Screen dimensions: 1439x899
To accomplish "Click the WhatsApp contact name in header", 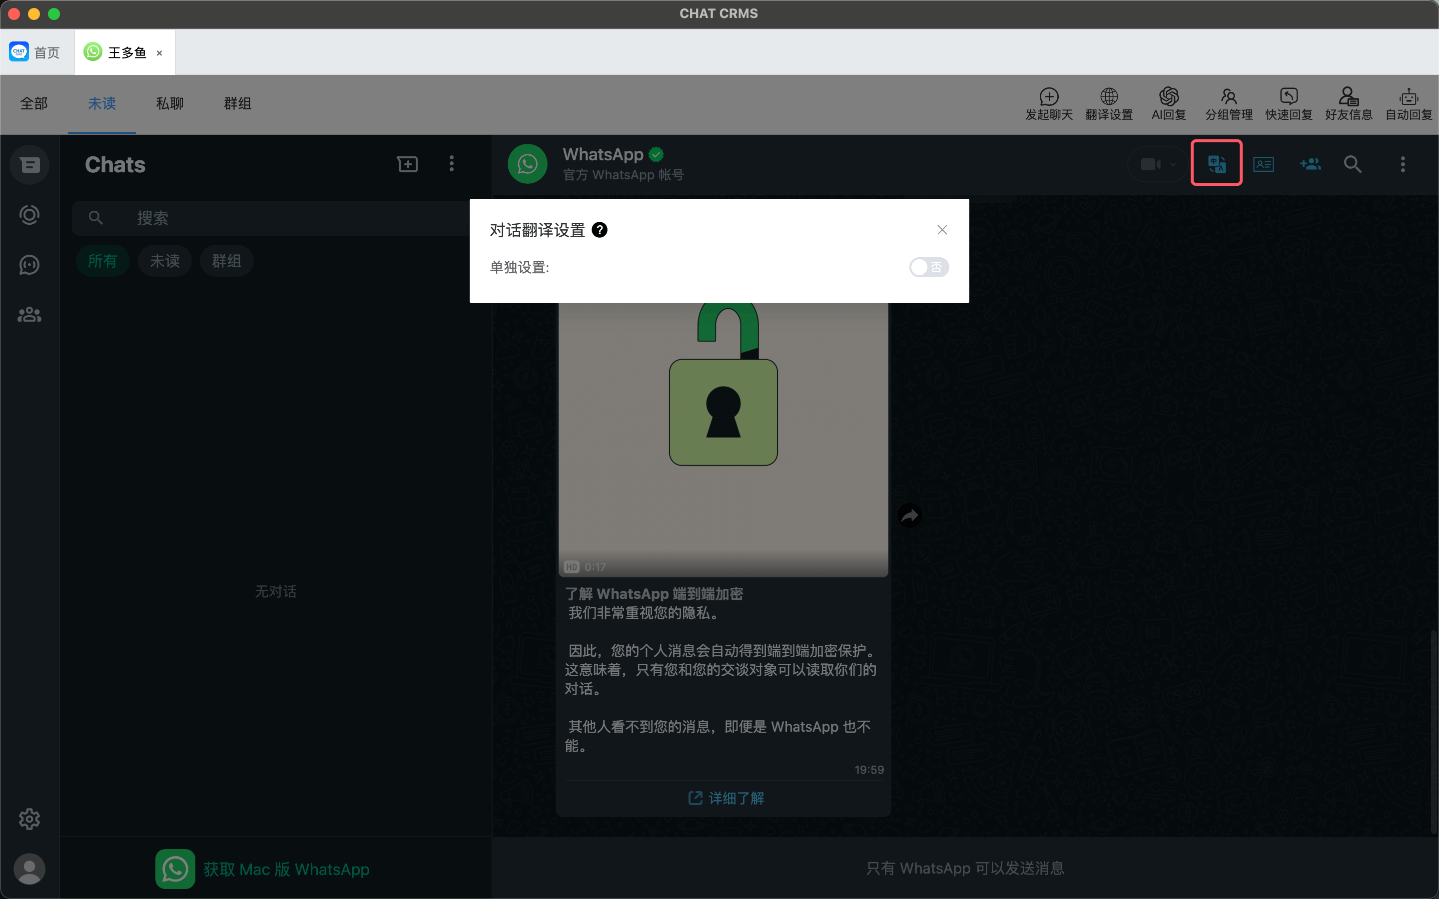I will point(603,155).
